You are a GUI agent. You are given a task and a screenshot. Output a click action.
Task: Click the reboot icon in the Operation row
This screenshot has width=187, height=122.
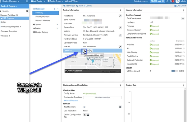point(88,51)
